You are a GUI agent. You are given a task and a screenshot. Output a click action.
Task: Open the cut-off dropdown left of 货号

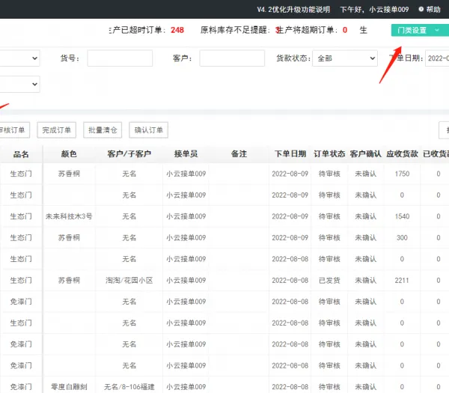click(x=19, y=58)
